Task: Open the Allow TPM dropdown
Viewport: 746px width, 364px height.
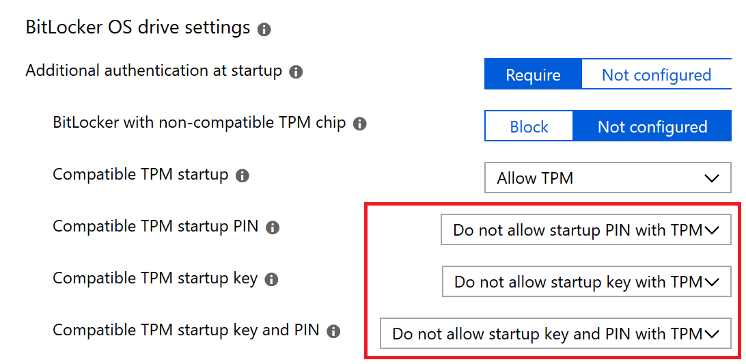Action: [608, 178]
